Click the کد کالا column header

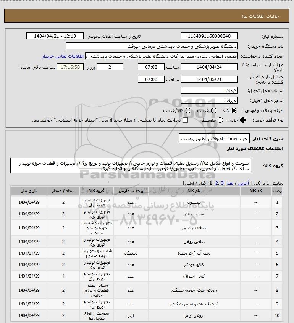[x=256, y=191]
